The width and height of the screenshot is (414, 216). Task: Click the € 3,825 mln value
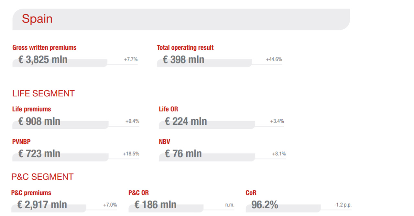pyautogui.click(x=43, y=60)
